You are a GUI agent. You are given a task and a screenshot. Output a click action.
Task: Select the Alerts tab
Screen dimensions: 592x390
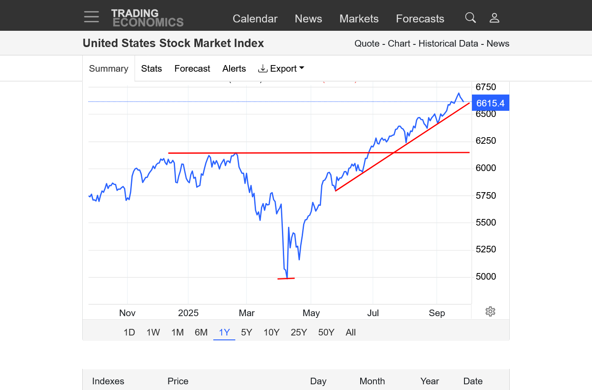pos(234,69)
